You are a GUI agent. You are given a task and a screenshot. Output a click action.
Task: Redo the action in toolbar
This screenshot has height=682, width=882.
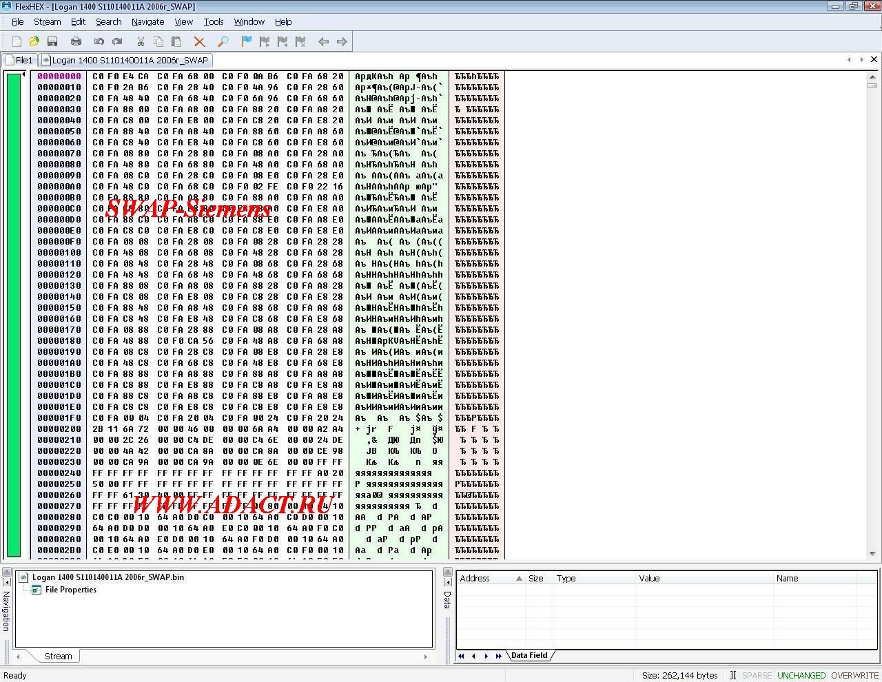pos(117,42)
